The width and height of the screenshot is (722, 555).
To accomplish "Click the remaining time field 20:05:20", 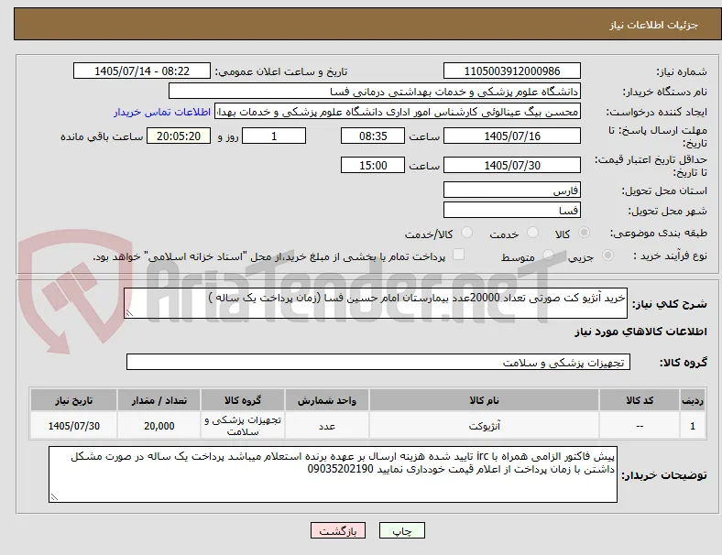I will click(x=179, y=136).
